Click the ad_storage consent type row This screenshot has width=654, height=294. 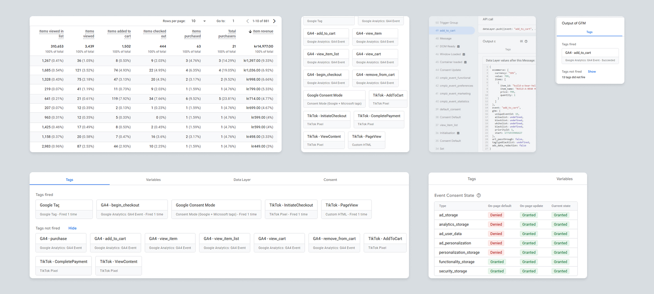point(506,215)
